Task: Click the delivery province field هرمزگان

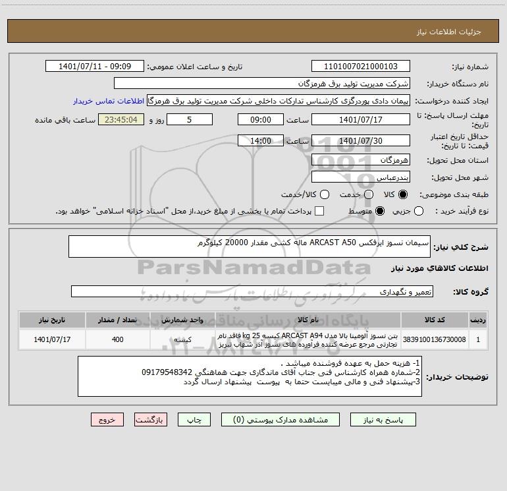Action: coord(361,160)
